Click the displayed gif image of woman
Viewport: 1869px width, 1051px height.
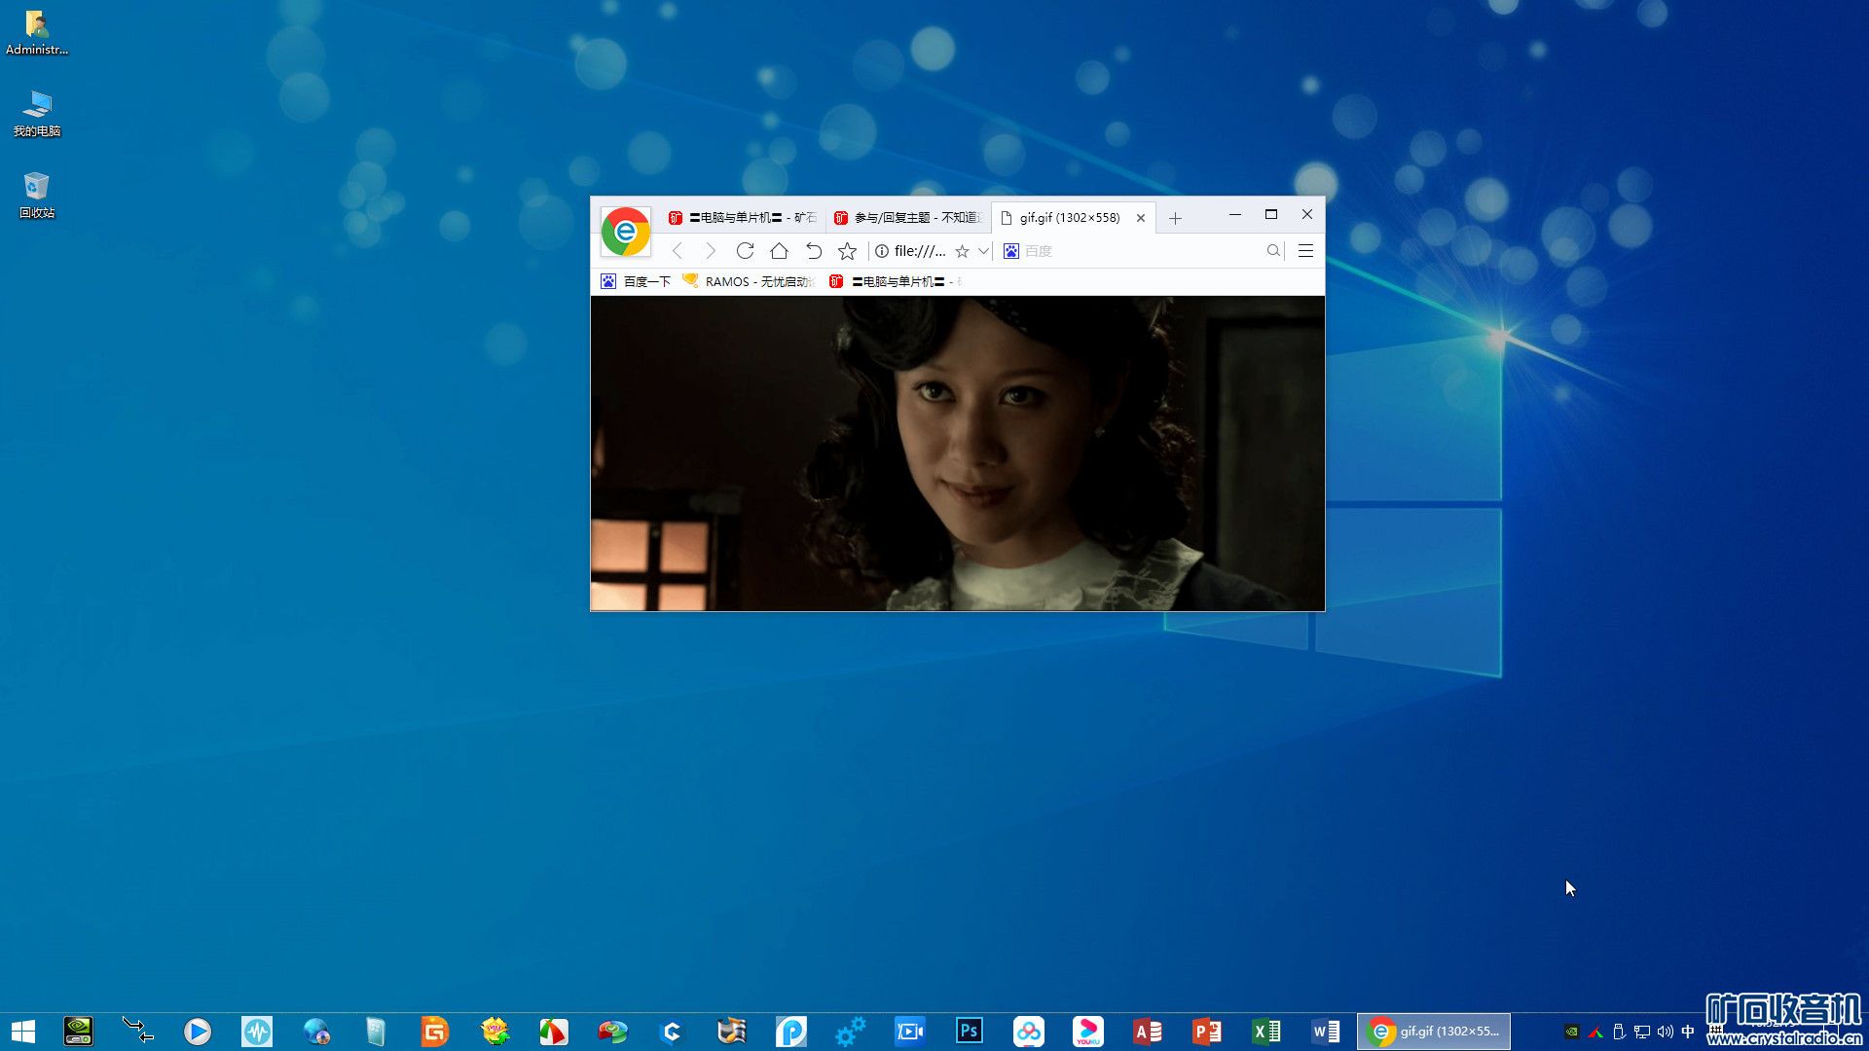tap(957, 453)
